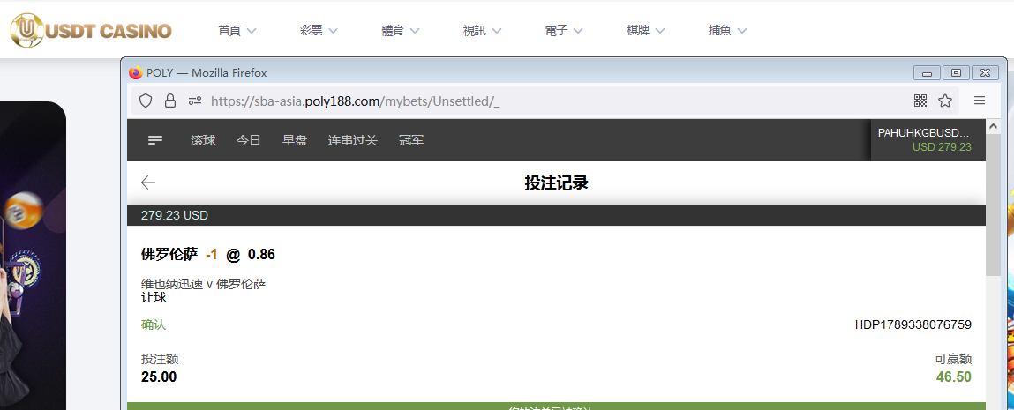Switch to the 今日 tab
Image resolution: width=1014 pixels, height=410 pixels.
248,140
